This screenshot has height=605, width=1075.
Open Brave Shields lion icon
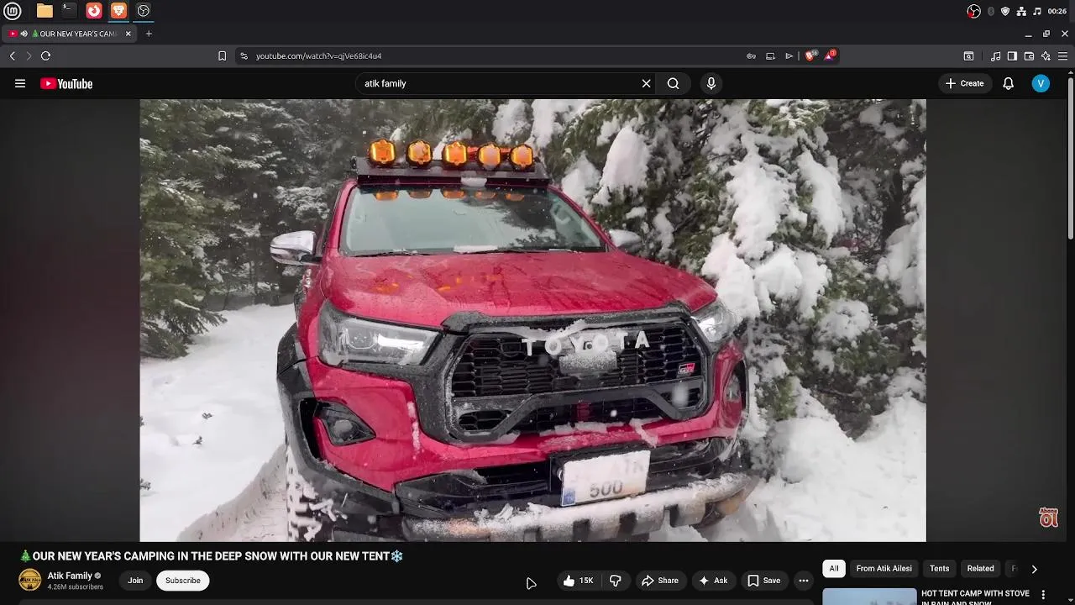810,55
